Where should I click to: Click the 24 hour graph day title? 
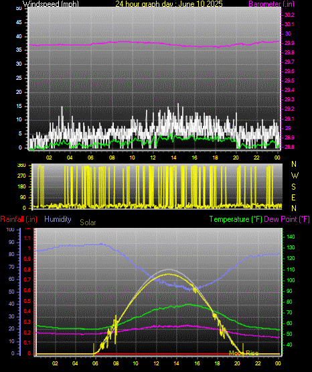(169, 4)
